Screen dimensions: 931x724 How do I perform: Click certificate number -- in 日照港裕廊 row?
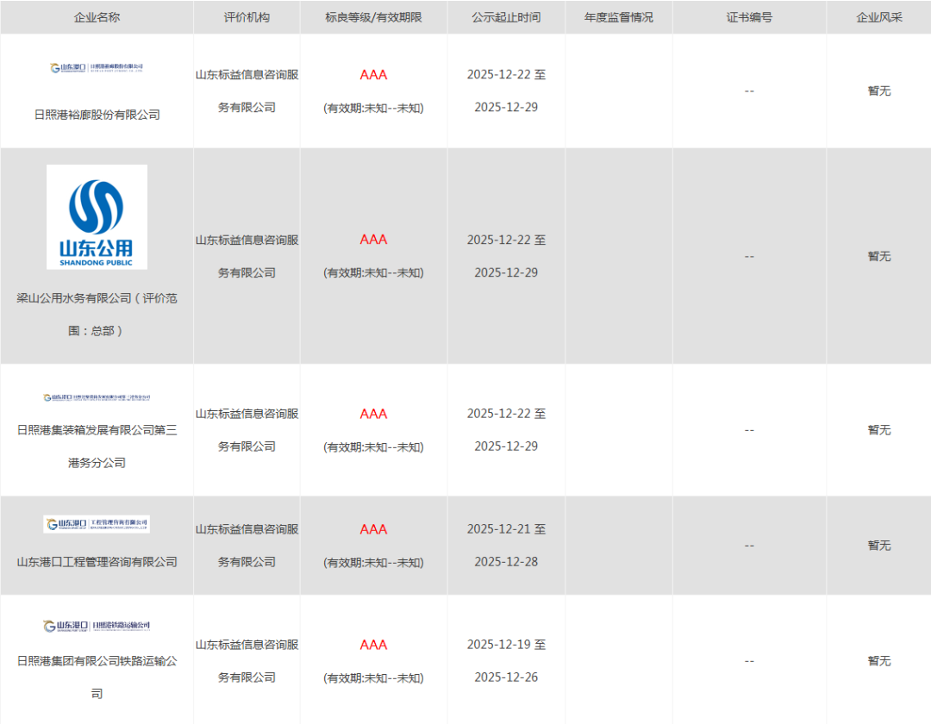tap(749, 91)
